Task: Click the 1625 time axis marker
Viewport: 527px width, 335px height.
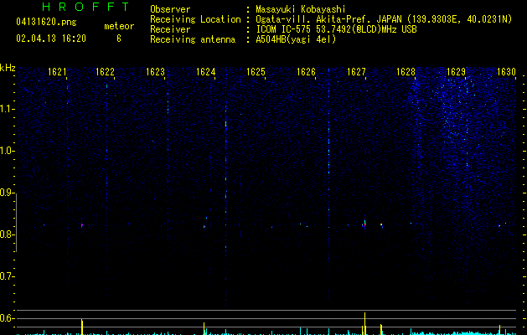Action: pyautogui.click(x=256, y=72)
